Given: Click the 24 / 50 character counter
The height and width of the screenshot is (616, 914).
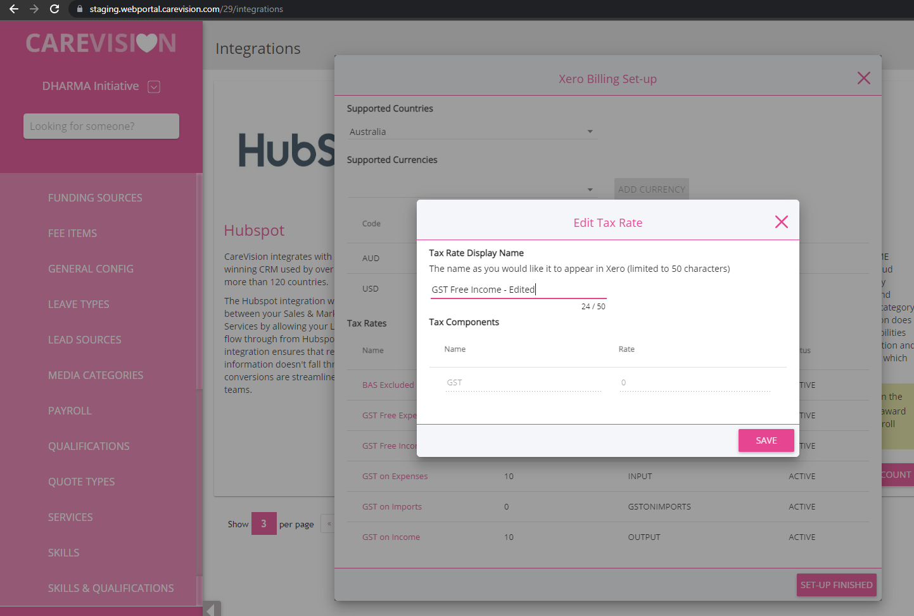Looking at the screenshot, I should pos(593,306).
